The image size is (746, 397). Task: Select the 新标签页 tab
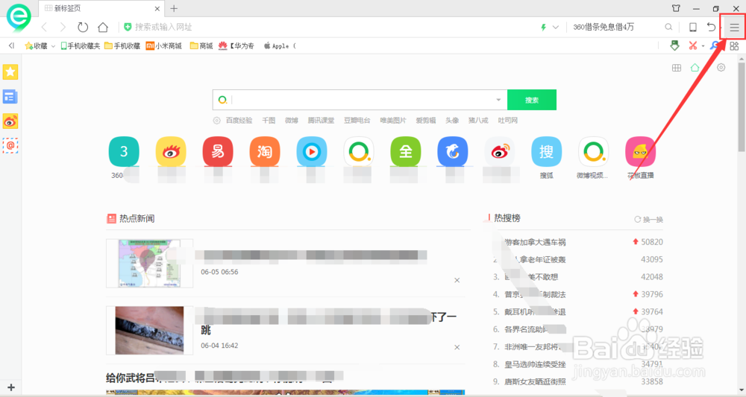click(101, 8)
